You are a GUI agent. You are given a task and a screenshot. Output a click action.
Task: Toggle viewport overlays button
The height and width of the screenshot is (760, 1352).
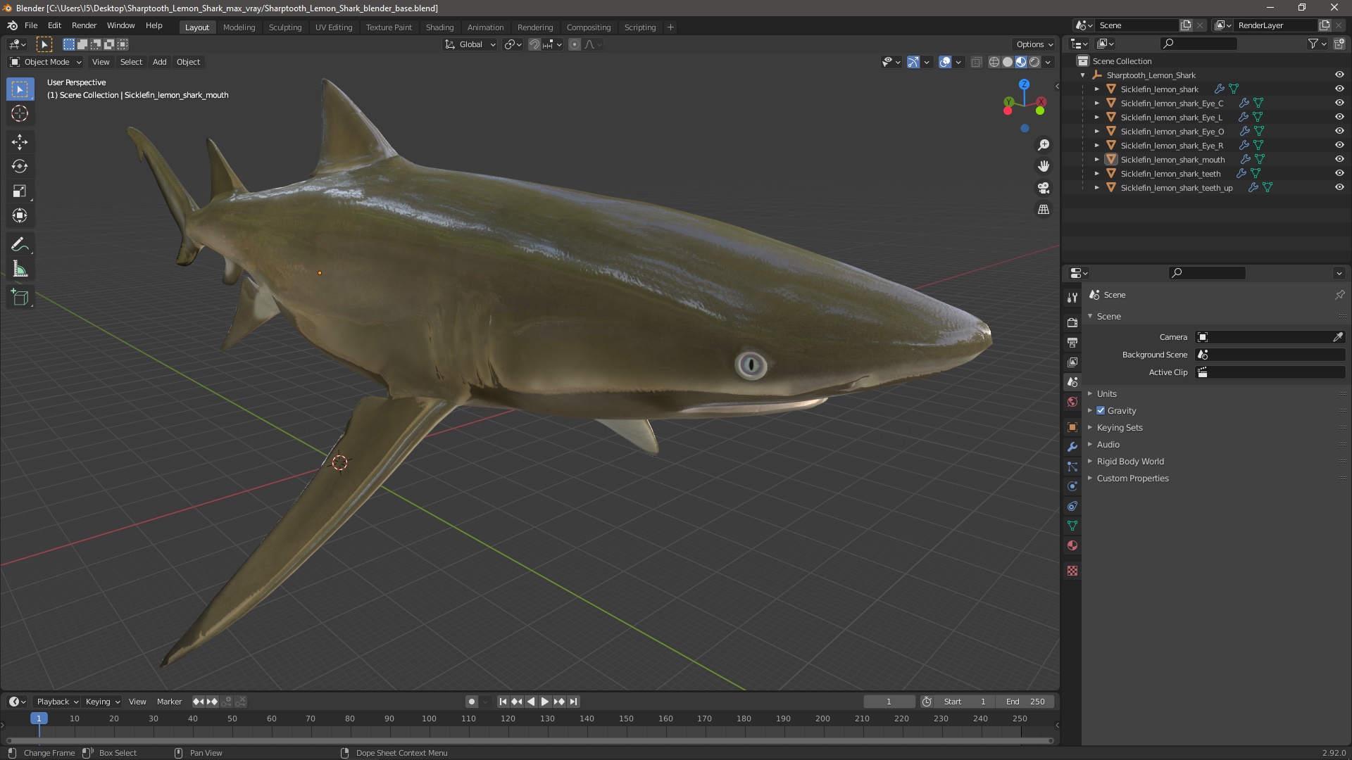tap(945, 63)
